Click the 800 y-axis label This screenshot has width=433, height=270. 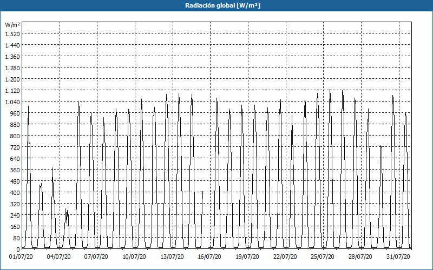(15, 136)
